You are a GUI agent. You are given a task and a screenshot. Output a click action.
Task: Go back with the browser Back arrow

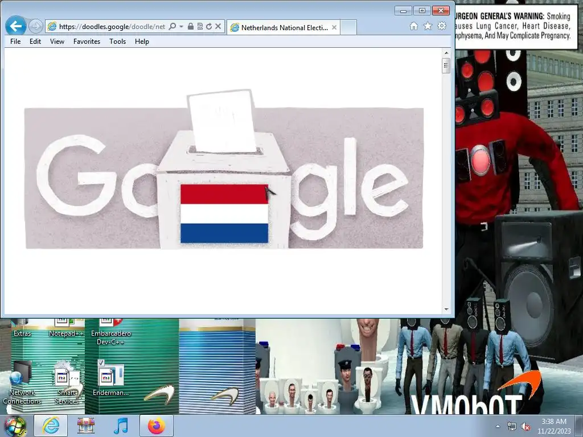click(x=15, y=26)
